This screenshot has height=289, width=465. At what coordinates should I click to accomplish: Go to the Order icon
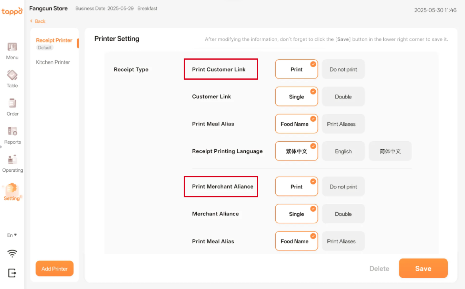[12, 103]
